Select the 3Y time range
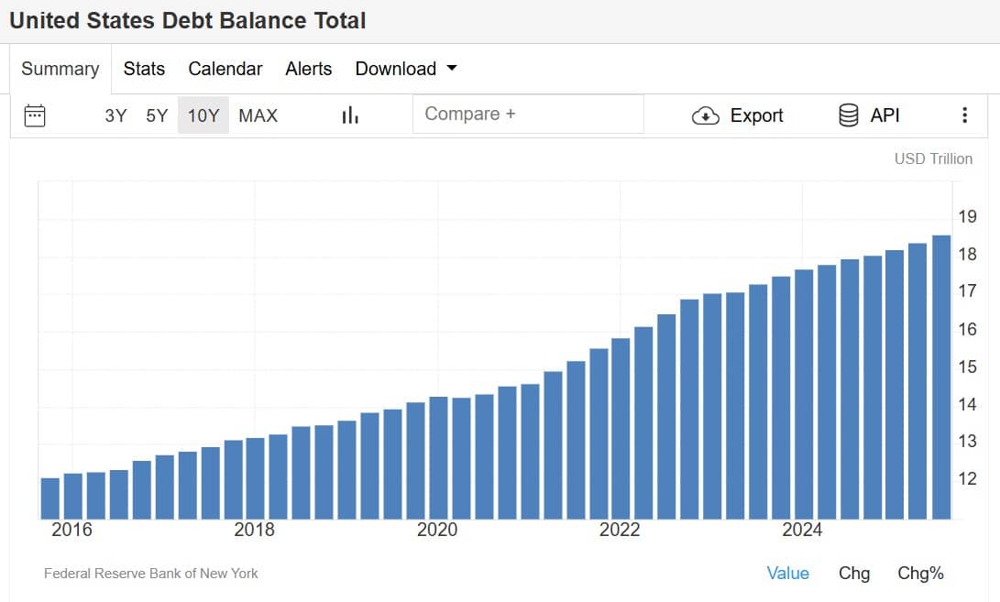The width and height of the screenshot is (1000, 602). [115, 115]
